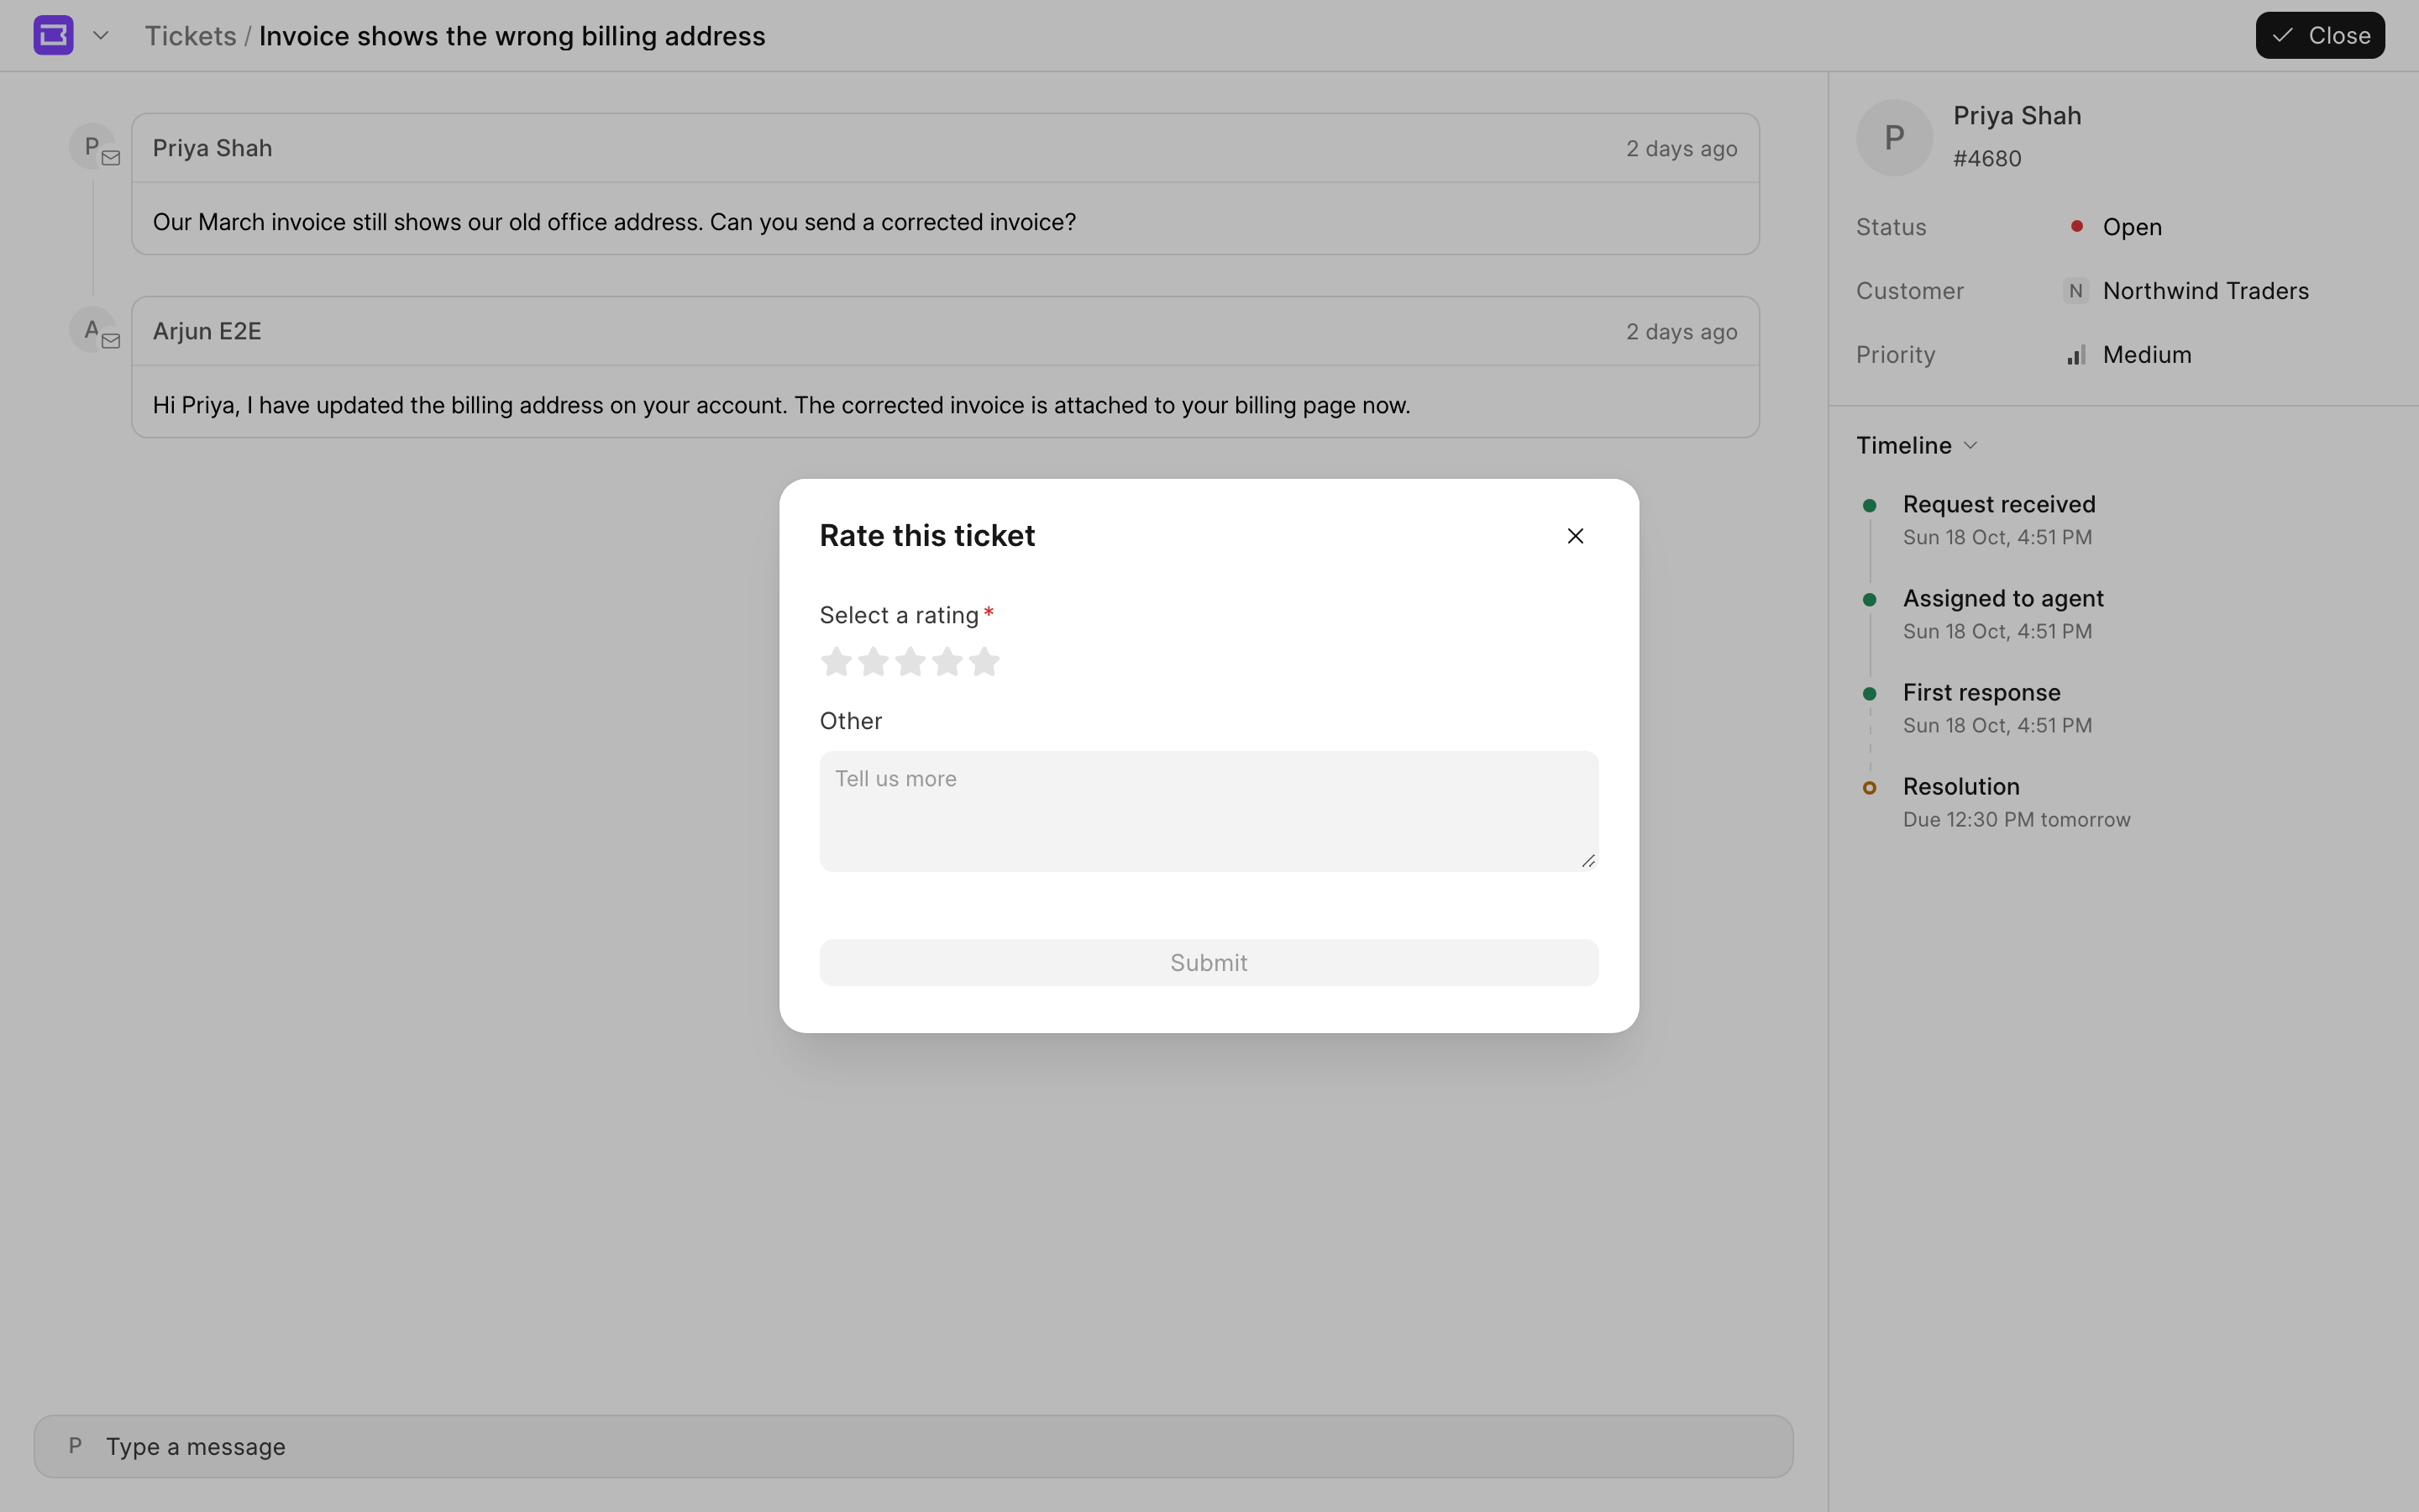Screen dimensions: 2419x1512
Task: Change the Medium priority value
Action: (2130, 355)
